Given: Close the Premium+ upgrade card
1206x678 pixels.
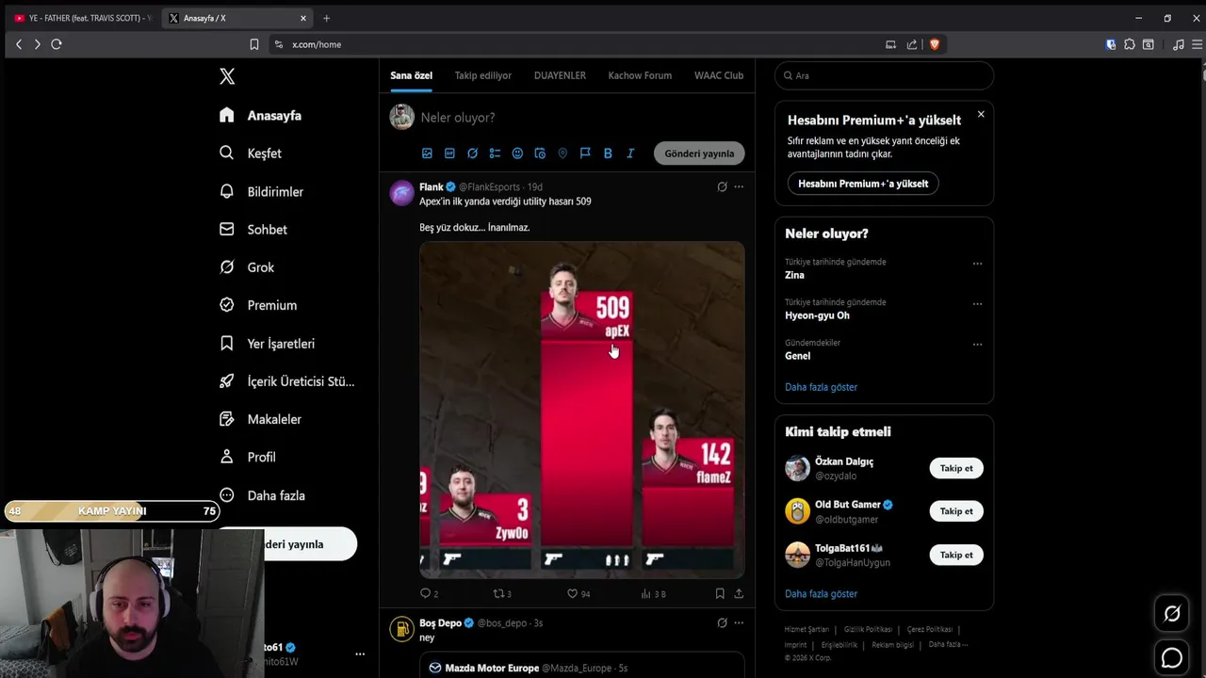Looking at the screenshot, I should point(981,114).
